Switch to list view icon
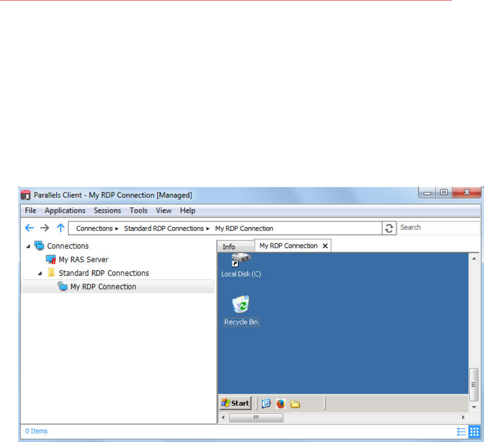This screenshot has height=442, width=484. pyautogui.click(x=461, y=432)
